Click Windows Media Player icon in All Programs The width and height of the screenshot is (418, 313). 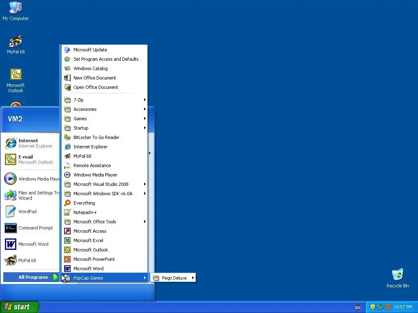[x=67, y=175]
